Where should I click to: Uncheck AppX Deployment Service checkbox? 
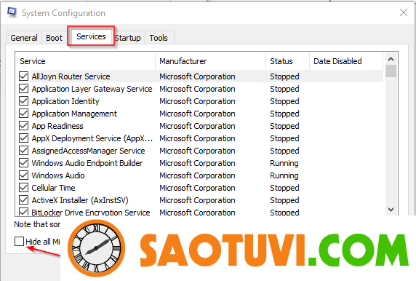23,138
